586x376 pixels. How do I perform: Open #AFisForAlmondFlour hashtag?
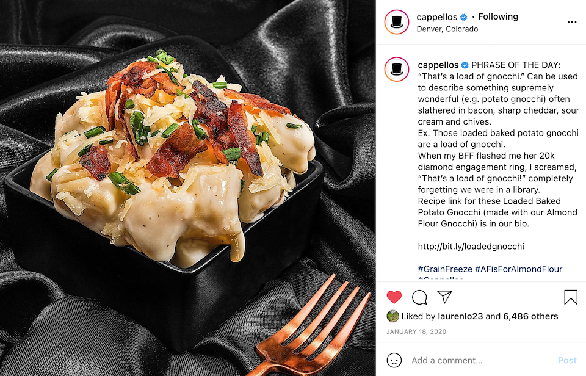click(518, 269)
